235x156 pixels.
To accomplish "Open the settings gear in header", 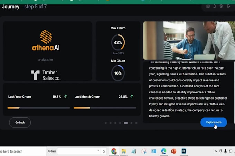I will point(221,6).
